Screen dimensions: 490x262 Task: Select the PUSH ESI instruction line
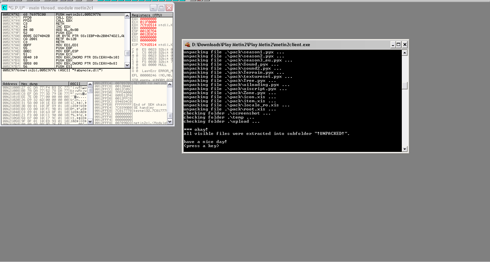pos(63,66)
